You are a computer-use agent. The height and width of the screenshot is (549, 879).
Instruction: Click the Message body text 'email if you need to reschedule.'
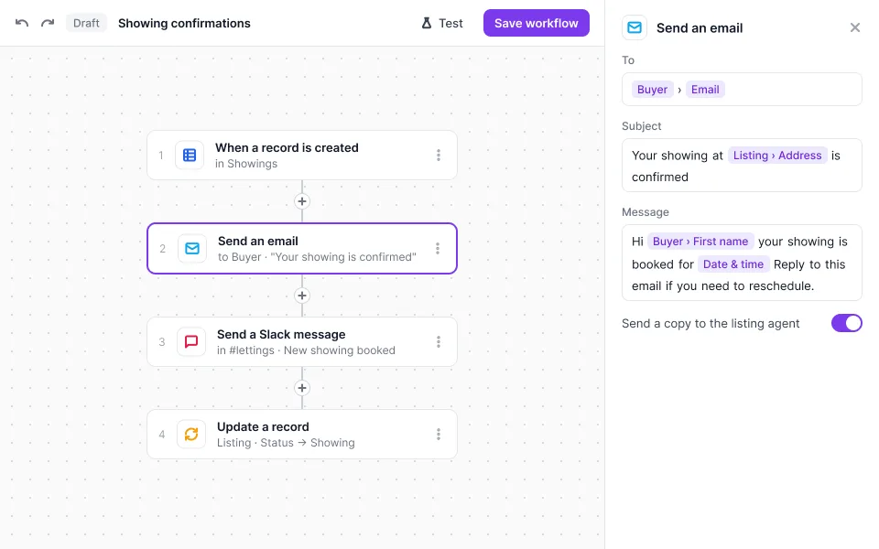[722, 286]
